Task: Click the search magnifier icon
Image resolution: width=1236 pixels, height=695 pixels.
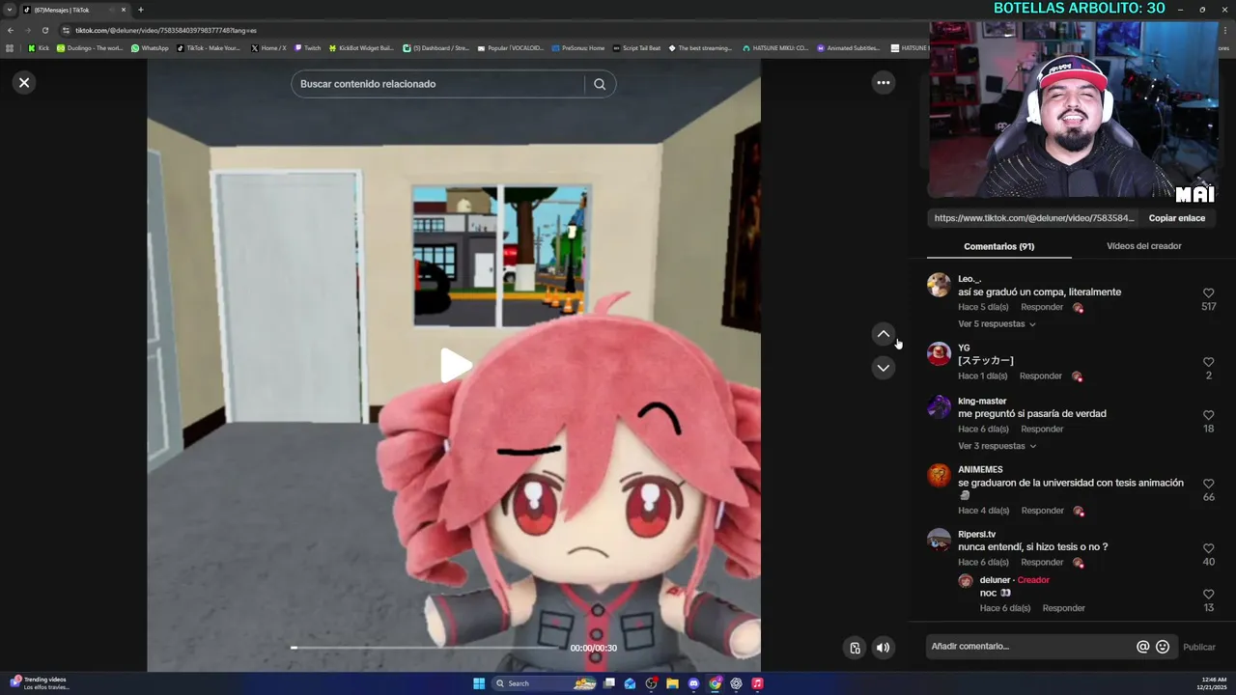Action: 600,84
